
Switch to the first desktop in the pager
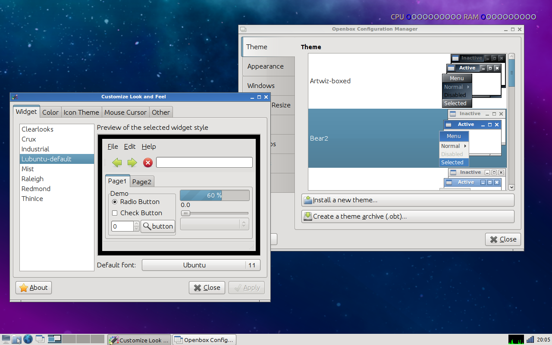click(x=55, y=339)
